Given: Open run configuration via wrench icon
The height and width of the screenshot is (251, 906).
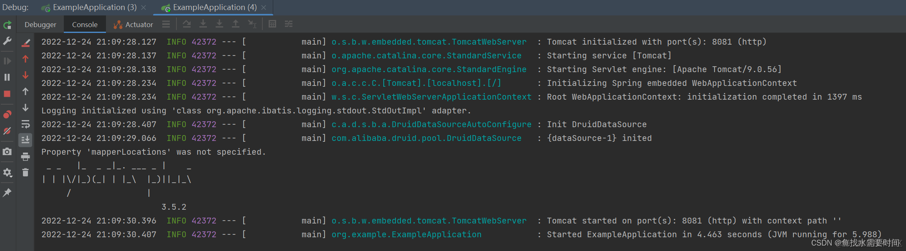Looking at the screenshot, I should click(x=7, y=41).
